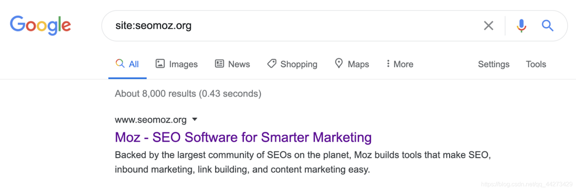The width and height of the screenshot is (576, 191).
Task: Open the arrow beside www.seomoz.org
Action: (x=195, y=120)
